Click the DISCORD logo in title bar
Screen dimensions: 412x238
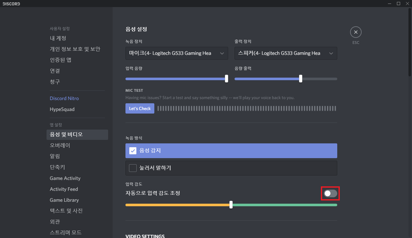click(x=11, y=4)
